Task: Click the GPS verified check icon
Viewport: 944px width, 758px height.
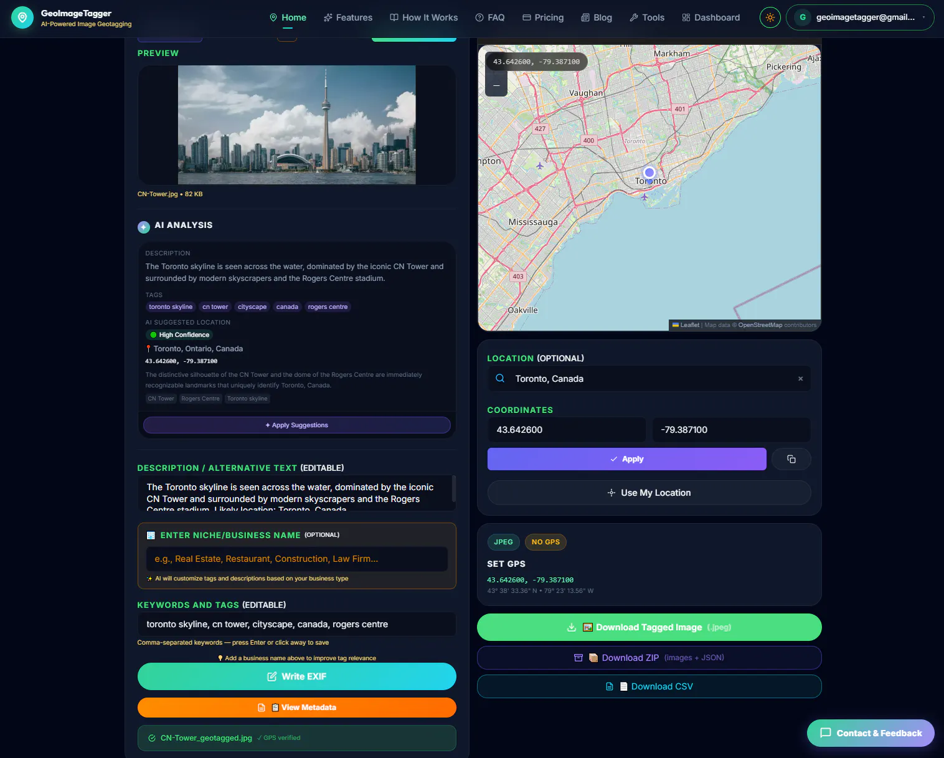Action: coord(260,738)
